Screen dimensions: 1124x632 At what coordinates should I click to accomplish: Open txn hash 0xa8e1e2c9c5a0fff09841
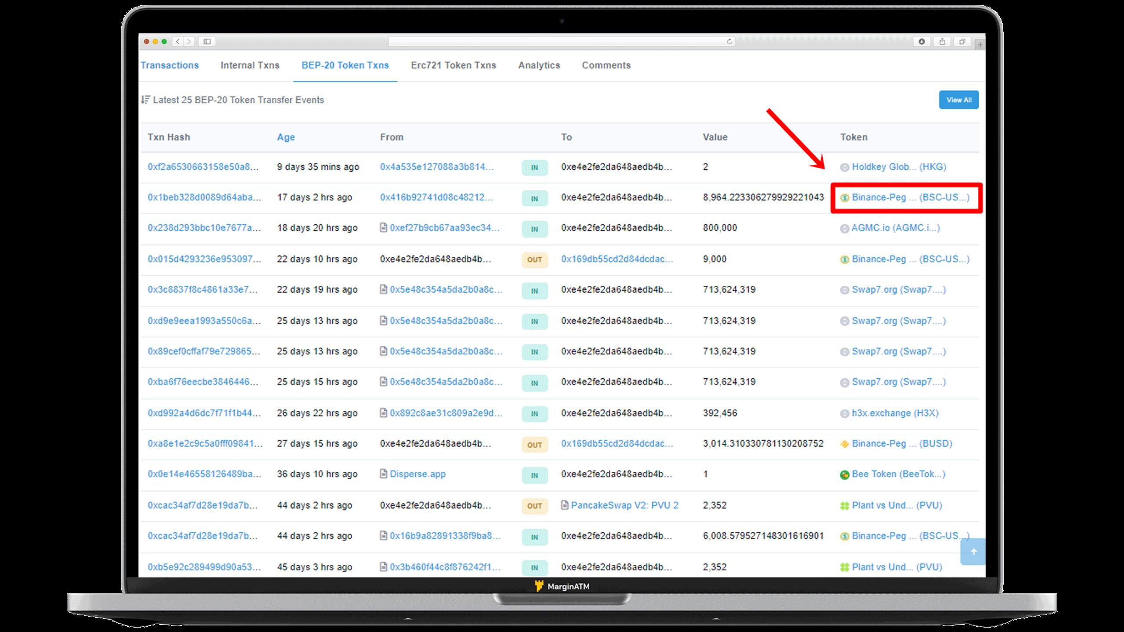coord(205,444)
